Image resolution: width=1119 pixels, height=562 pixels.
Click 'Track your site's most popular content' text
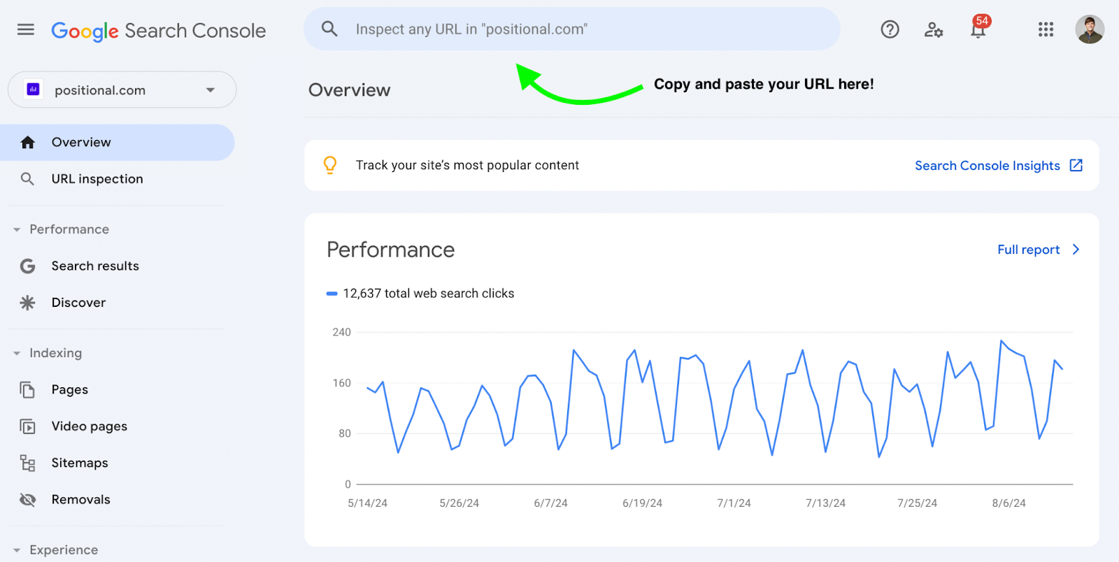point(467,165)
